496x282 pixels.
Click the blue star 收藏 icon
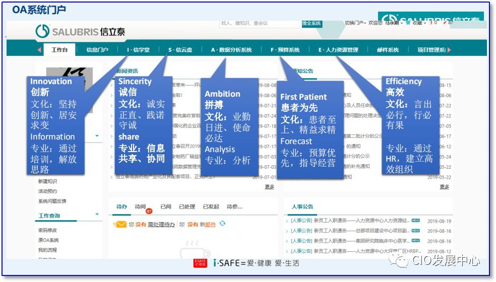[x=408, y=23]
